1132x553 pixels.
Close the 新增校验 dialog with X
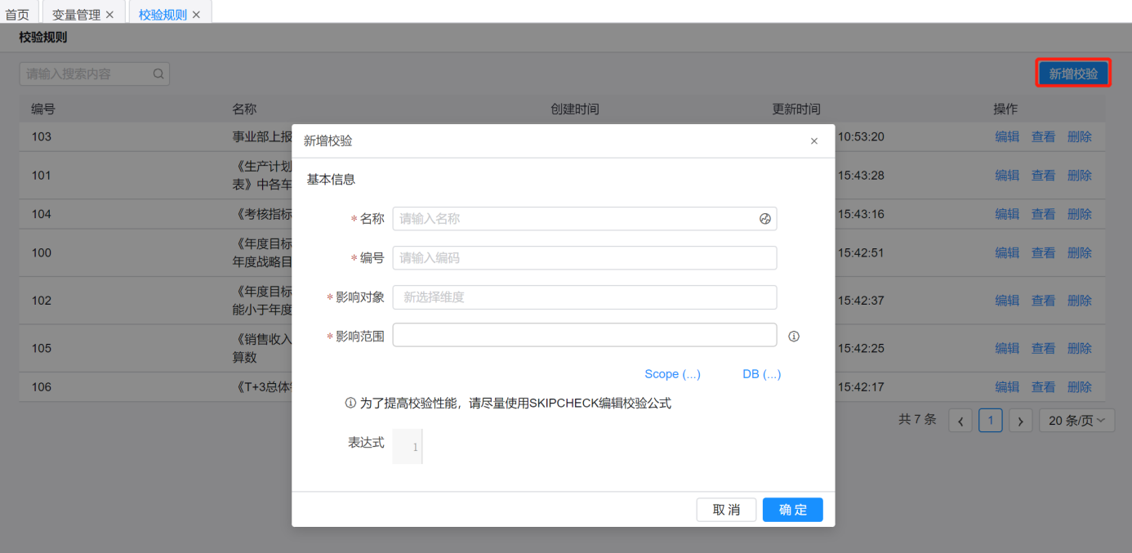coord(813,141)
